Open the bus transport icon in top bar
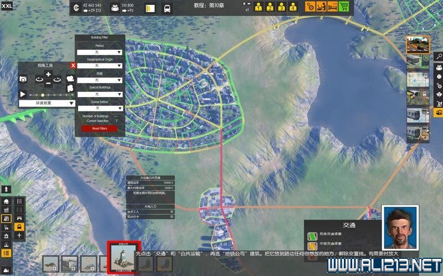 click(x=167, y=8)
